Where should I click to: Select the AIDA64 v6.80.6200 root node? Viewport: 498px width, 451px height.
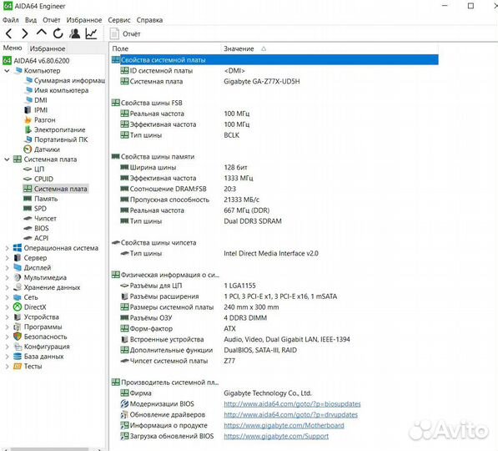click(36, 61)
